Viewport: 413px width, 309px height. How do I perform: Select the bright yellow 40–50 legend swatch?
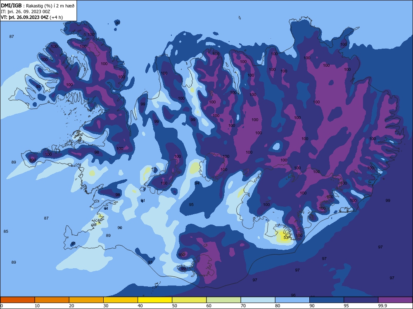[155, 300]
